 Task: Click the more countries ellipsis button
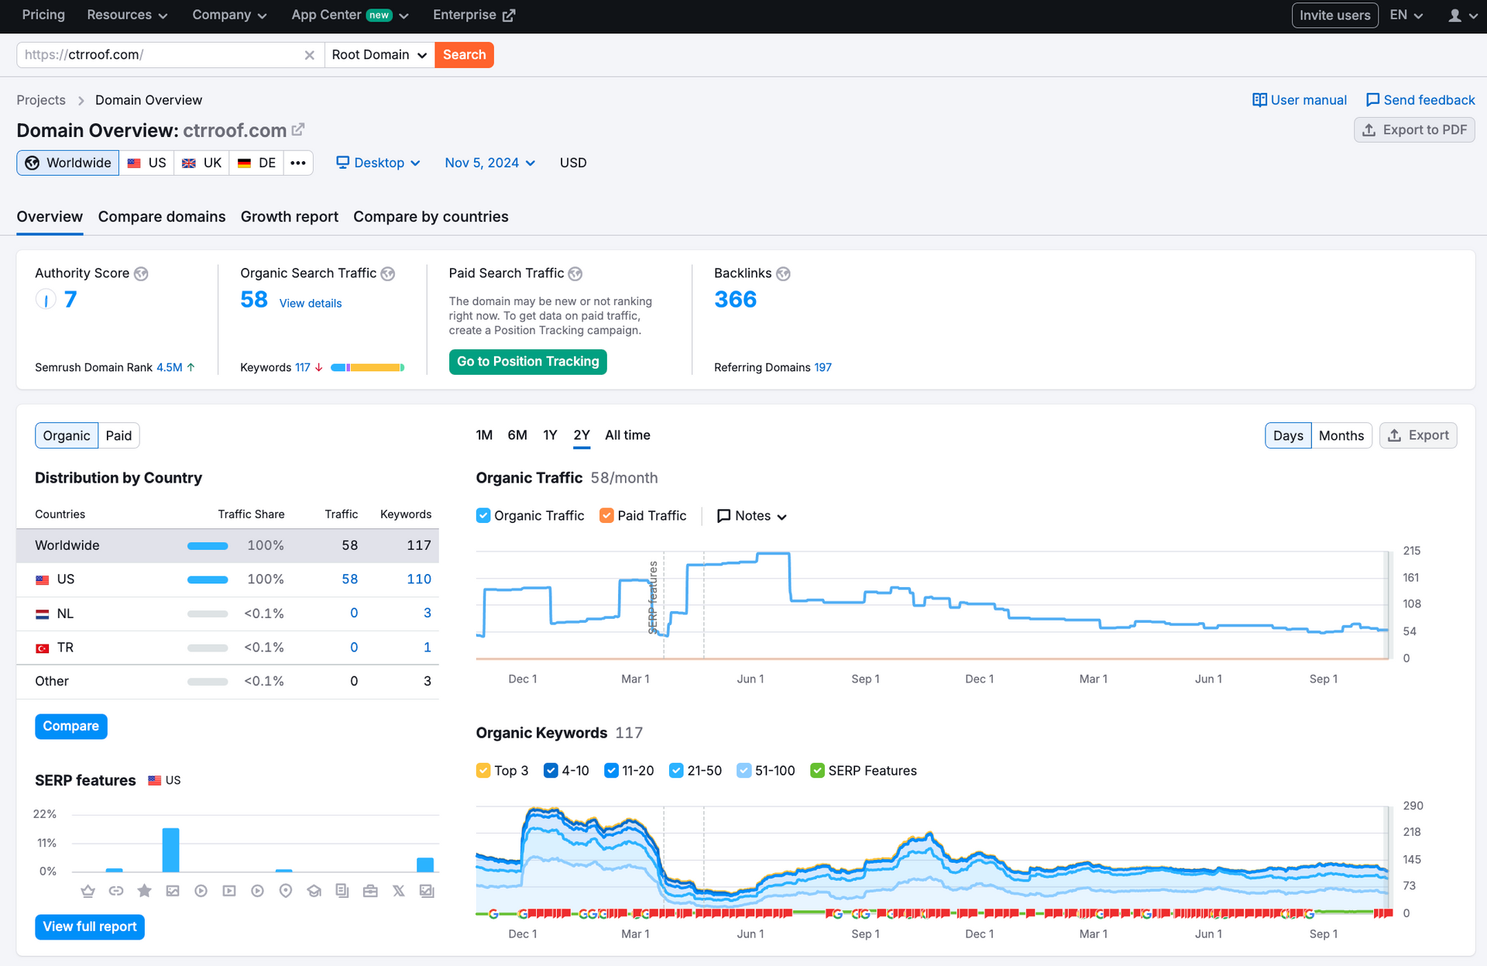point(298,163)
